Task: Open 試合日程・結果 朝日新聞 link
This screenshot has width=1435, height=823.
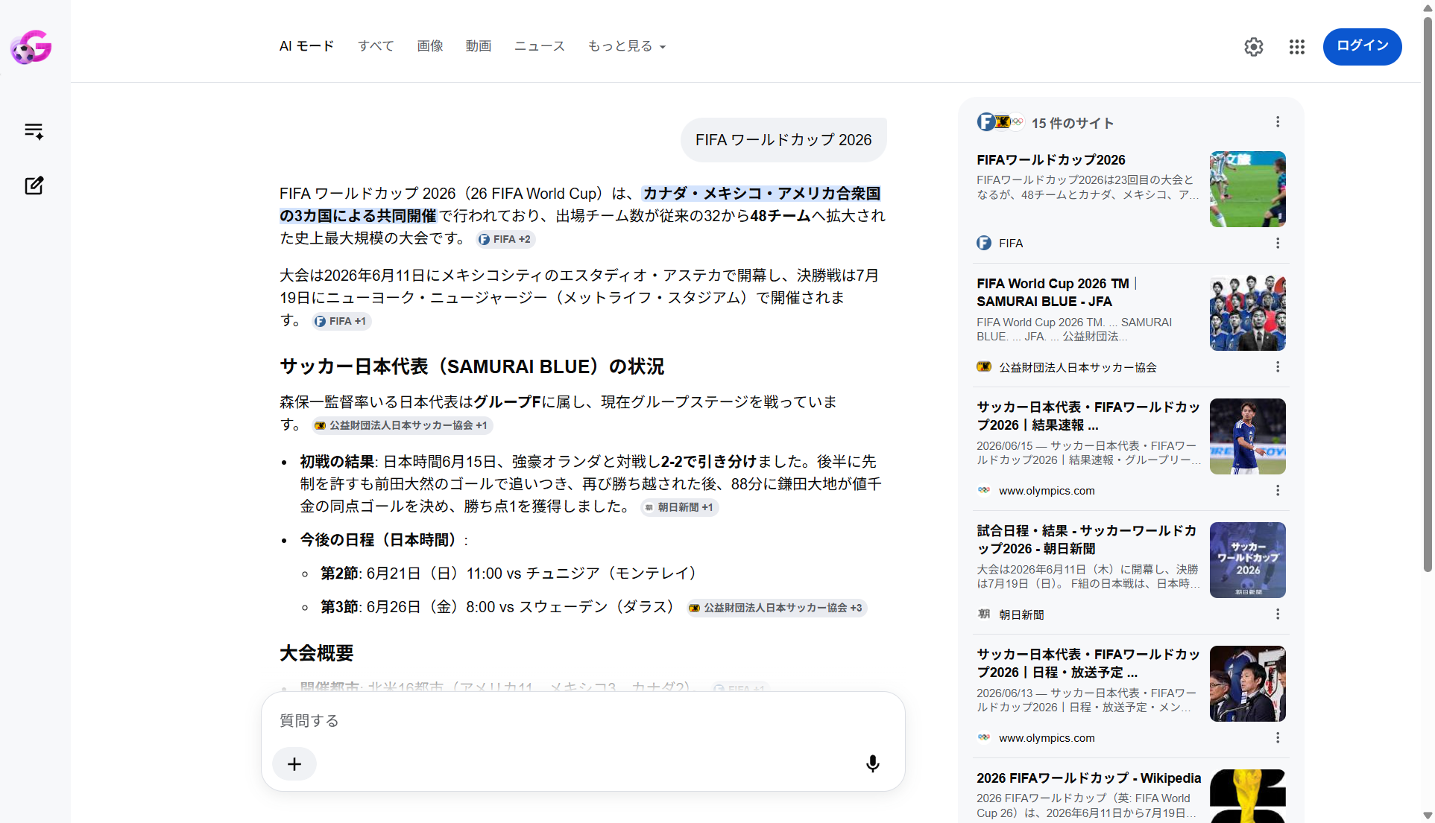Action: pyautogui.click(x=1087, y=540)
